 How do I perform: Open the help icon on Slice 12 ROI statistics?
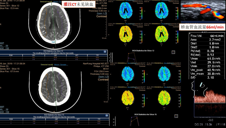(105, 52)
